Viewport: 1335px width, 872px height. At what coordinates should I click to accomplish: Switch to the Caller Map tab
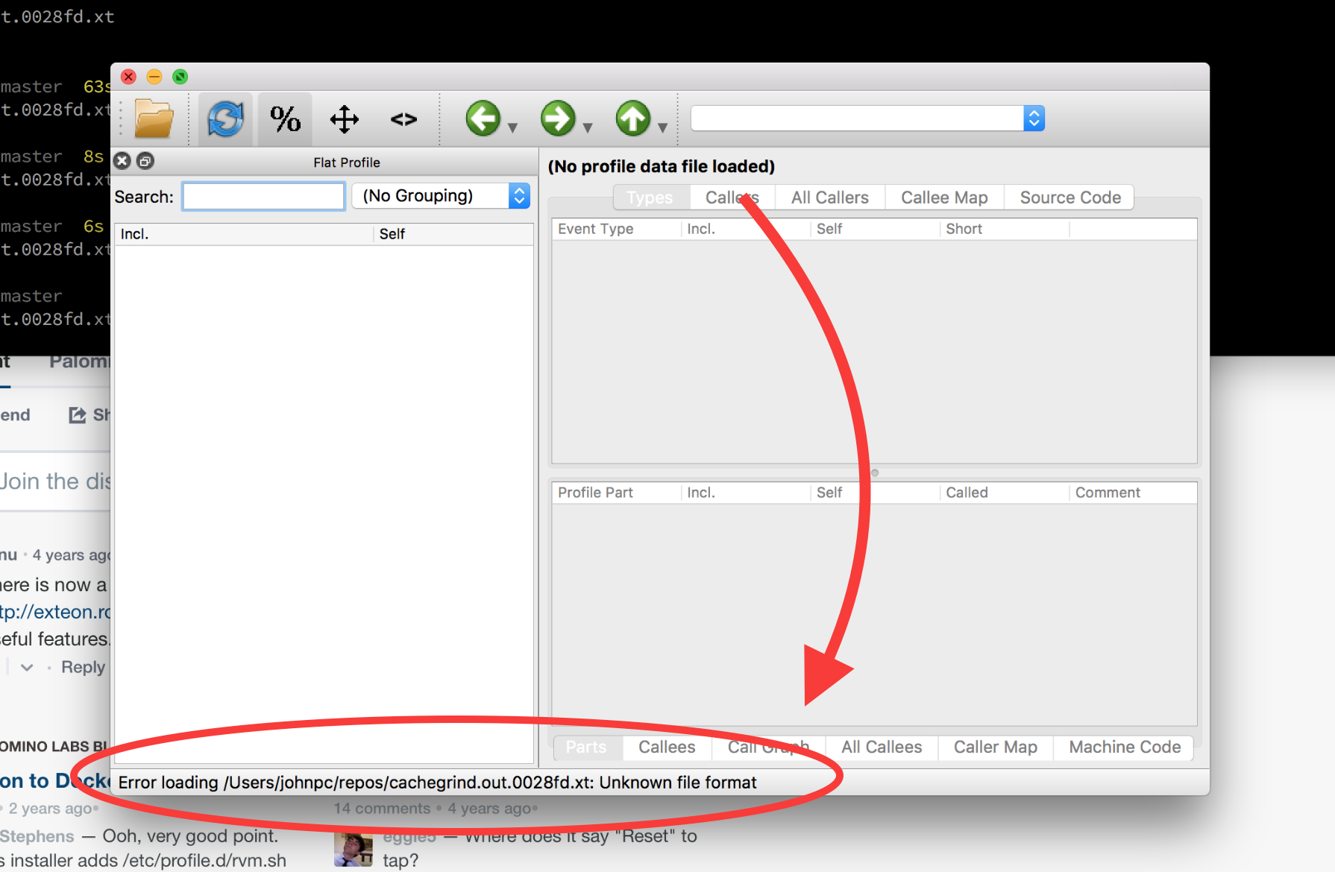(996, 747)
